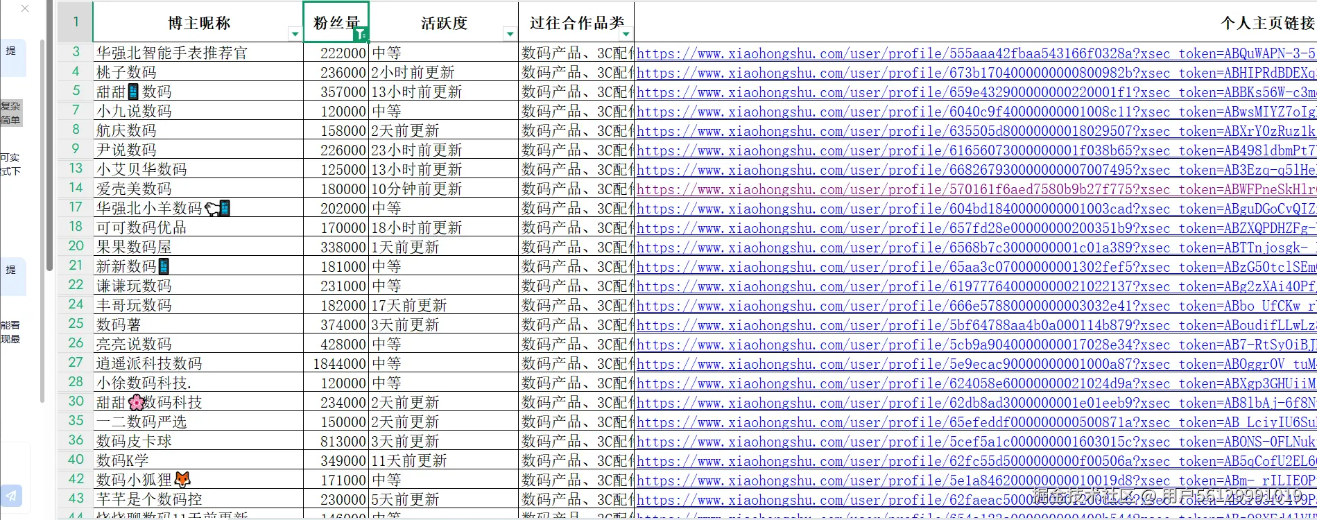1317x520 pixels.
Task: Select the cell 亮亮说数码
Action: [x=198, y=344]
